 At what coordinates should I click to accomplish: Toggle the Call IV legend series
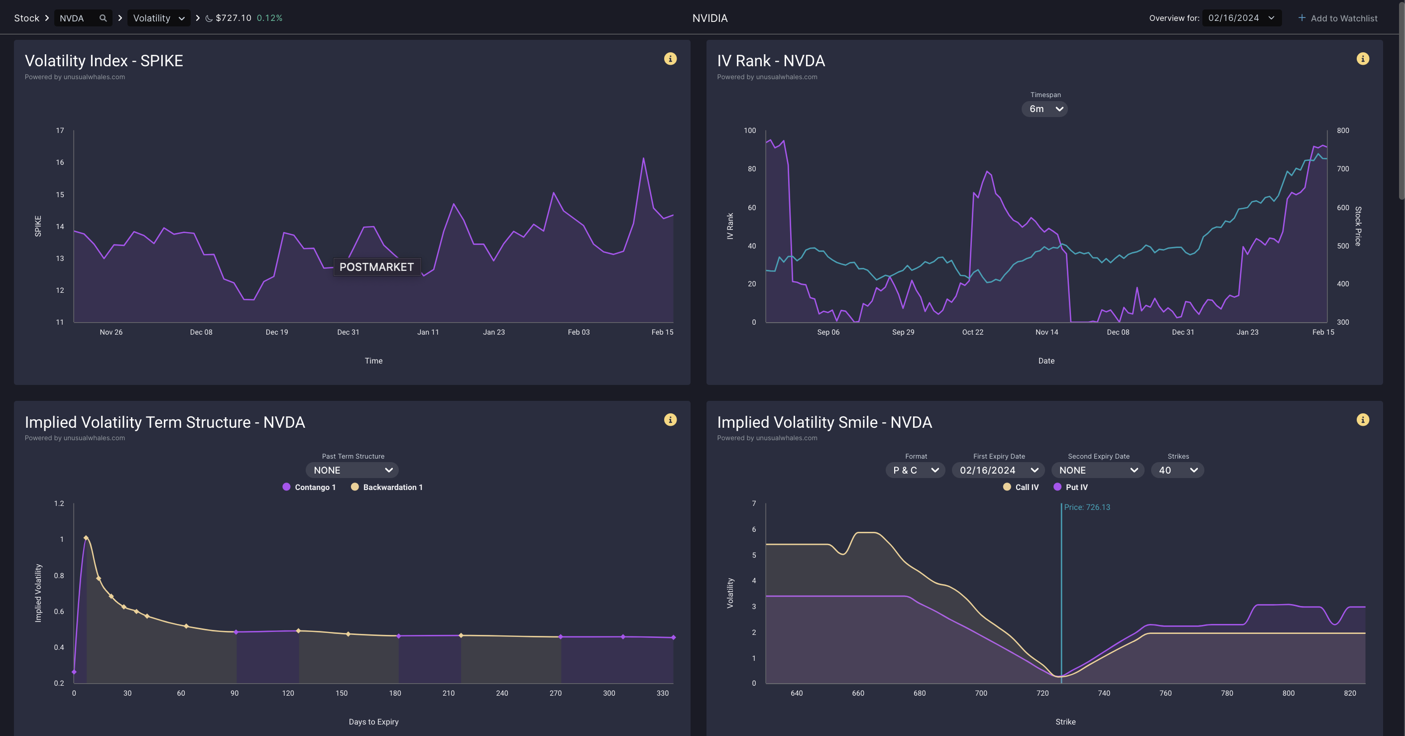[x=1021, y=487]
